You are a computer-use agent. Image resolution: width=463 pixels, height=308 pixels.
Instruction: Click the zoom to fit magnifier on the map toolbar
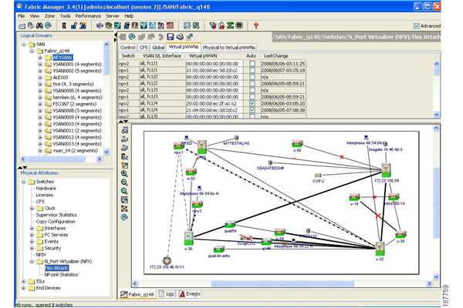point(124,191)
